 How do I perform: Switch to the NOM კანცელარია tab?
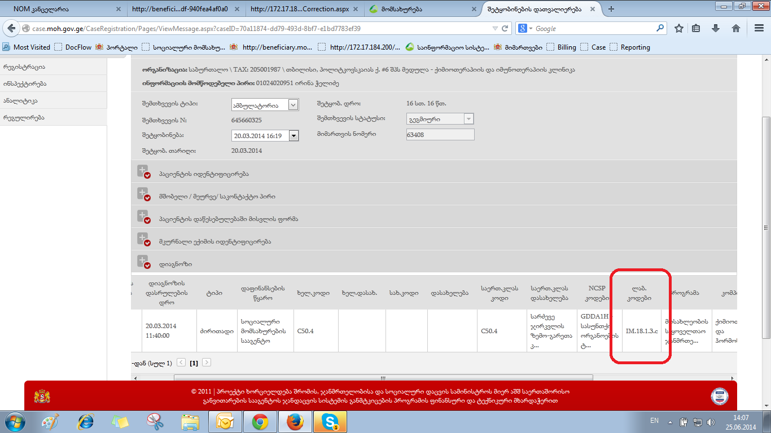click(59, 9)
